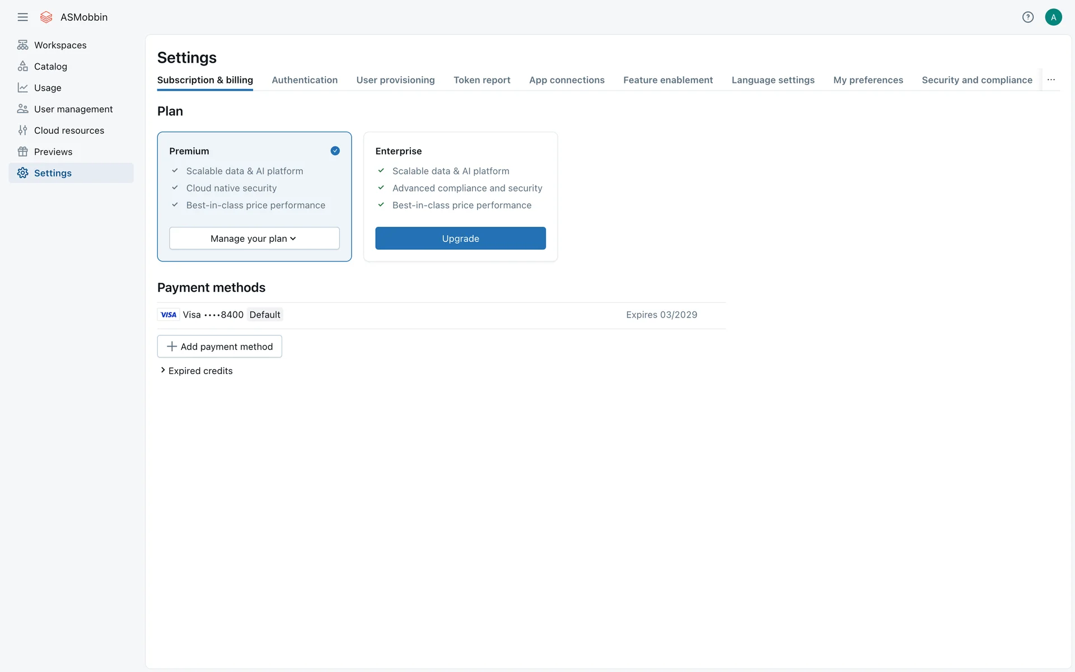Open the user avatar menu
The width and height of the screenshot is (1075, 672).
click(1053, 17)
